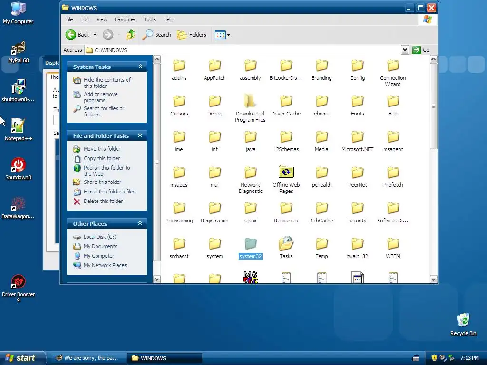Screen dimensions: 487x365
Task: Click the Go button beside address bar
Action: (x=421, y=50)
